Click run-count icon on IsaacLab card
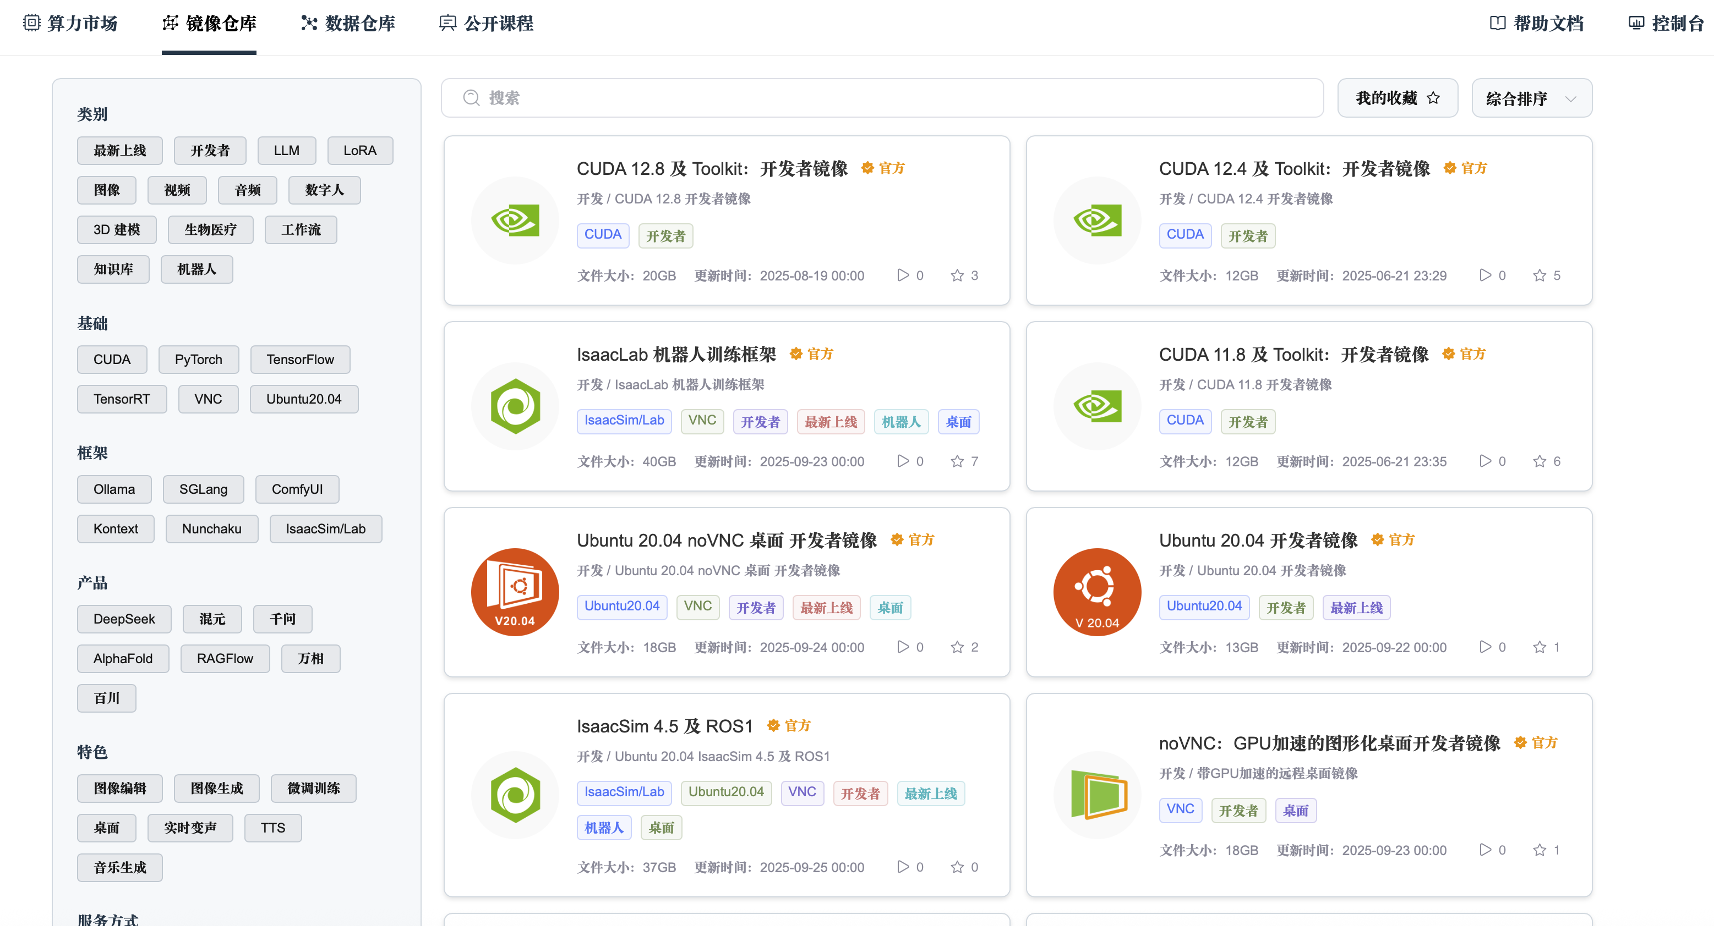 [x=903, y=461]
